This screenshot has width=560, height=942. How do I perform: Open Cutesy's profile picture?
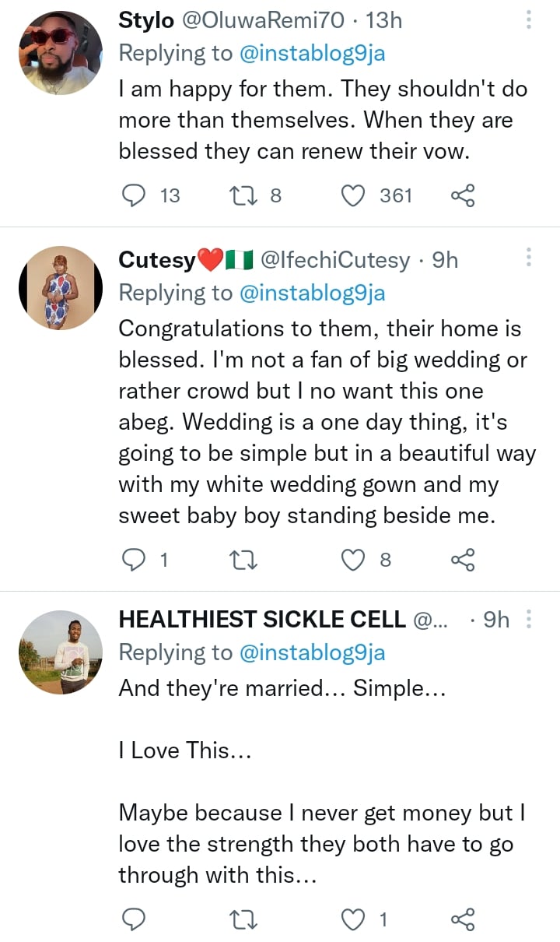pyautogui.click(x=61, y=288)
